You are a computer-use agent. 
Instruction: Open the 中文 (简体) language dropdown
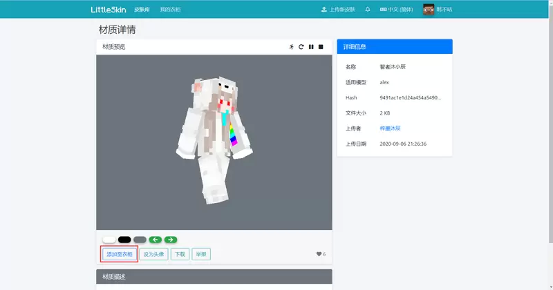coord(396,10)
